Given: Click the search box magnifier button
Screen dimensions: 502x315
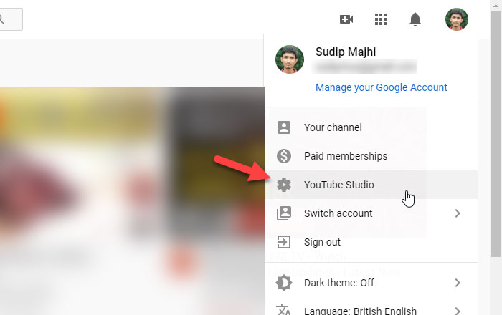Looking at the screenshot, I should [x=11, y=19].
